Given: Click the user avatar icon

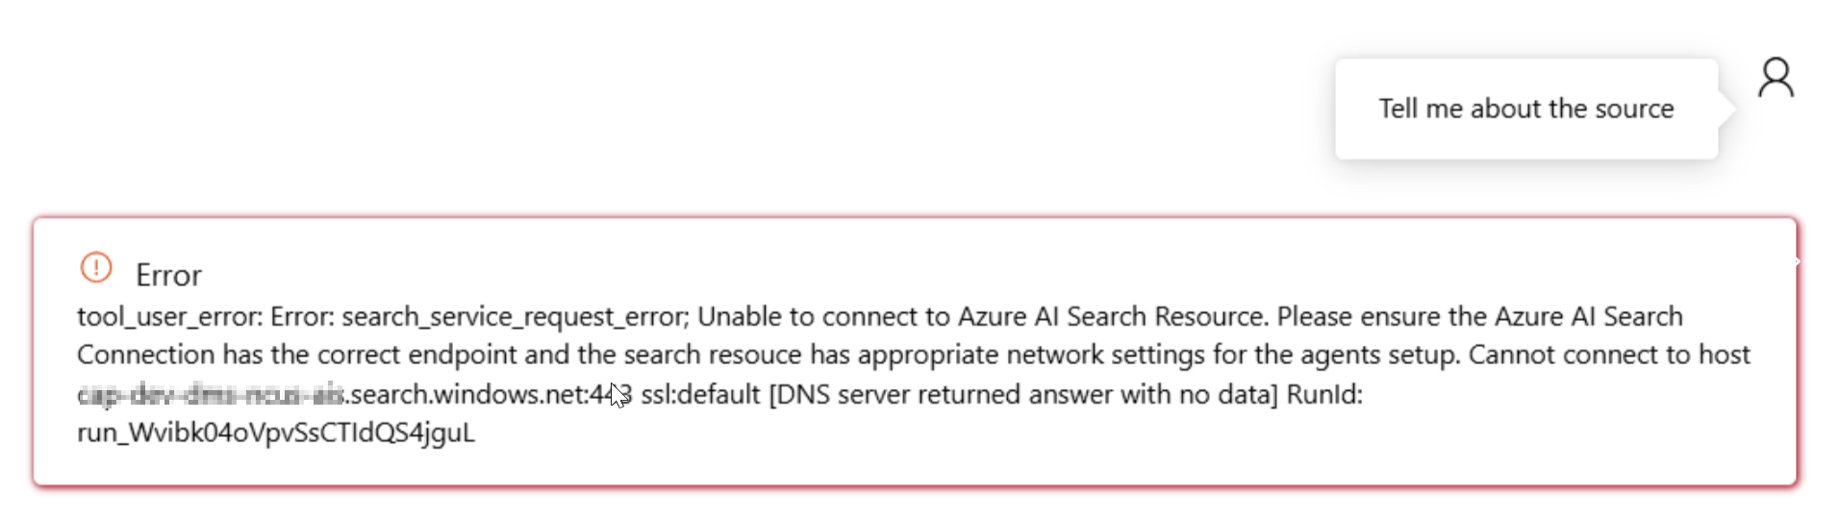Looking at the screenshot, I should [x=1776, y=78].
